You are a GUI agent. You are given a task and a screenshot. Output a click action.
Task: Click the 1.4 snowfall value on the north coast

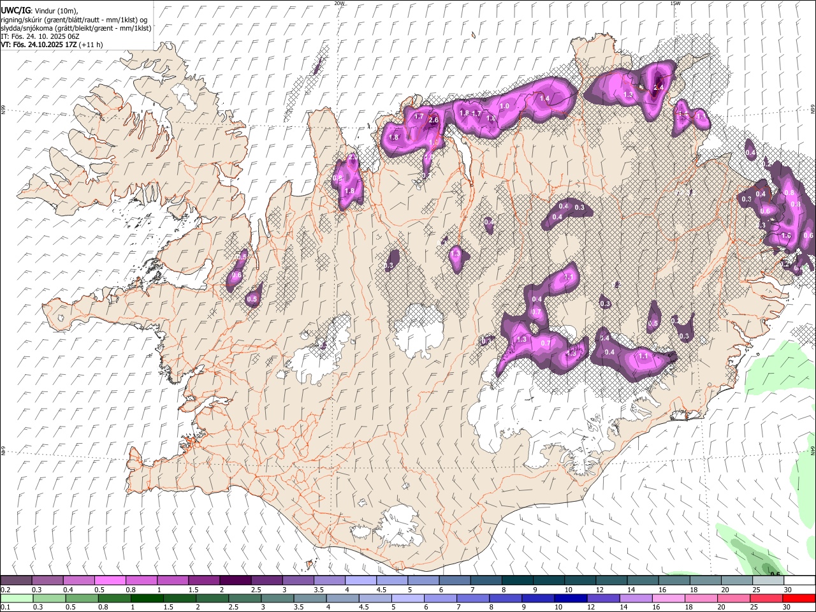coord(544,99)
